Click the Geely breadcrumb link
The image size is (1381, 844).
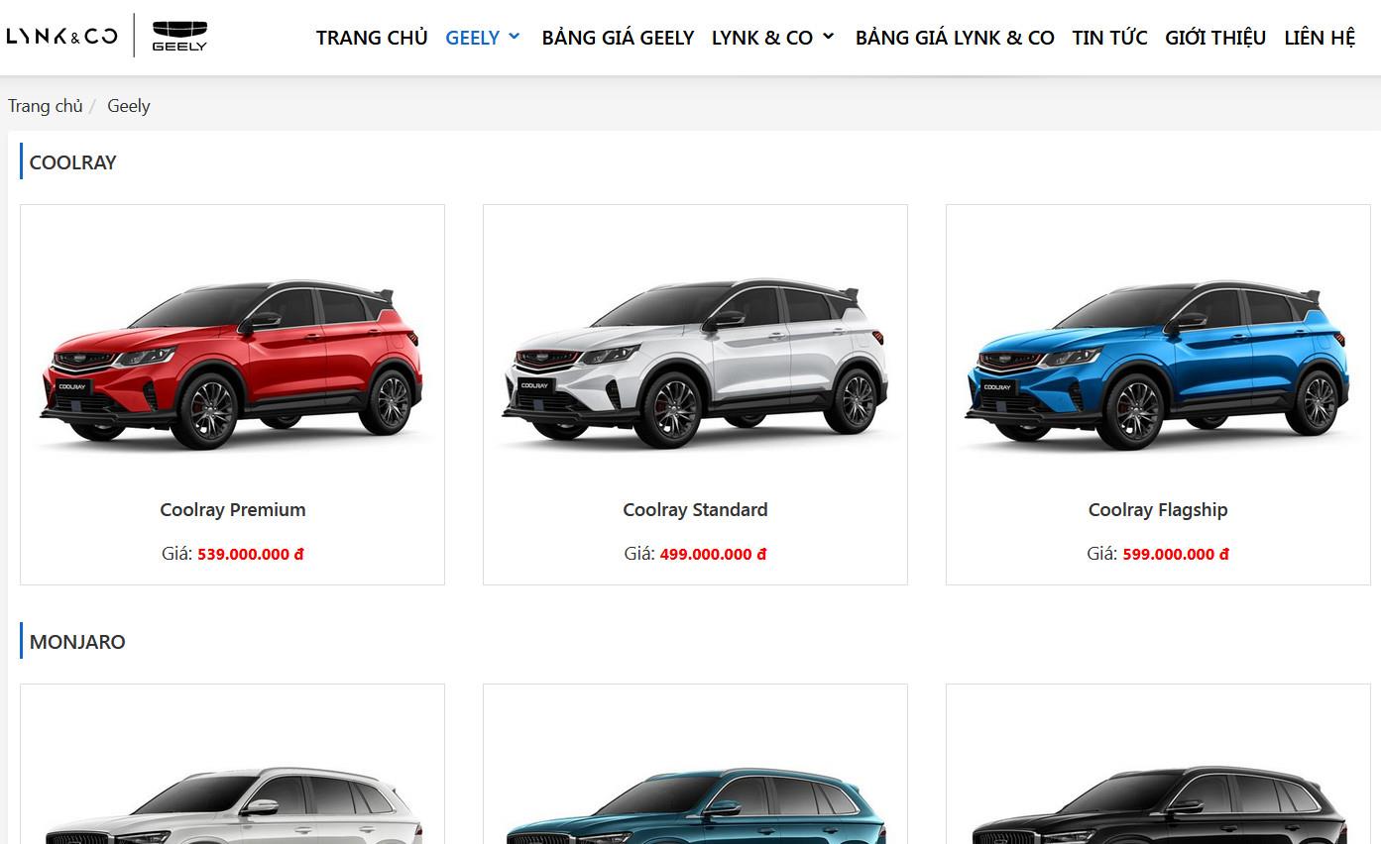click(x=129, y=106)
